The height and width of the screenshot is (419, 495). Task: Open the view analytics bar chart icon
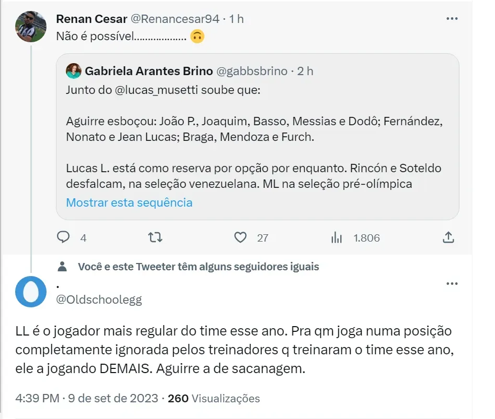coord(337,237)
